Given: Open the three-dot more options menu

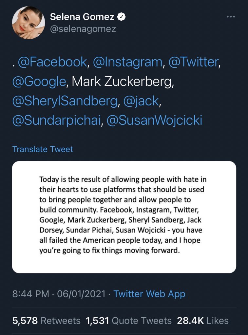Looking at the screenshot, I should click(231, 17).
